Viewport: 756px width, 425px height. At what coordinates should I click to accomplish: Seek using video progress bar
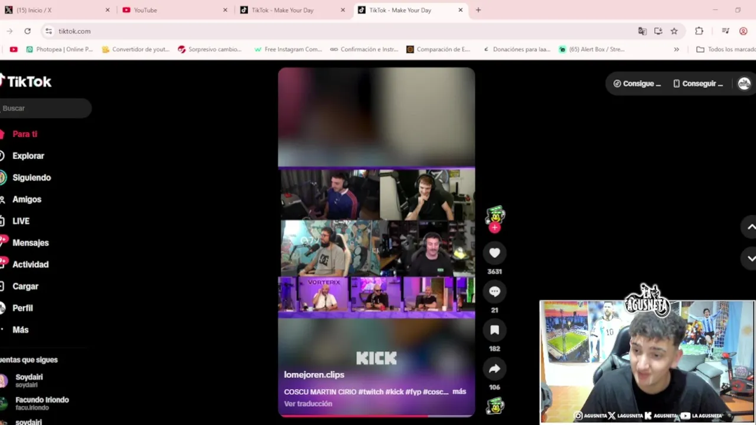tap(376, 416)
